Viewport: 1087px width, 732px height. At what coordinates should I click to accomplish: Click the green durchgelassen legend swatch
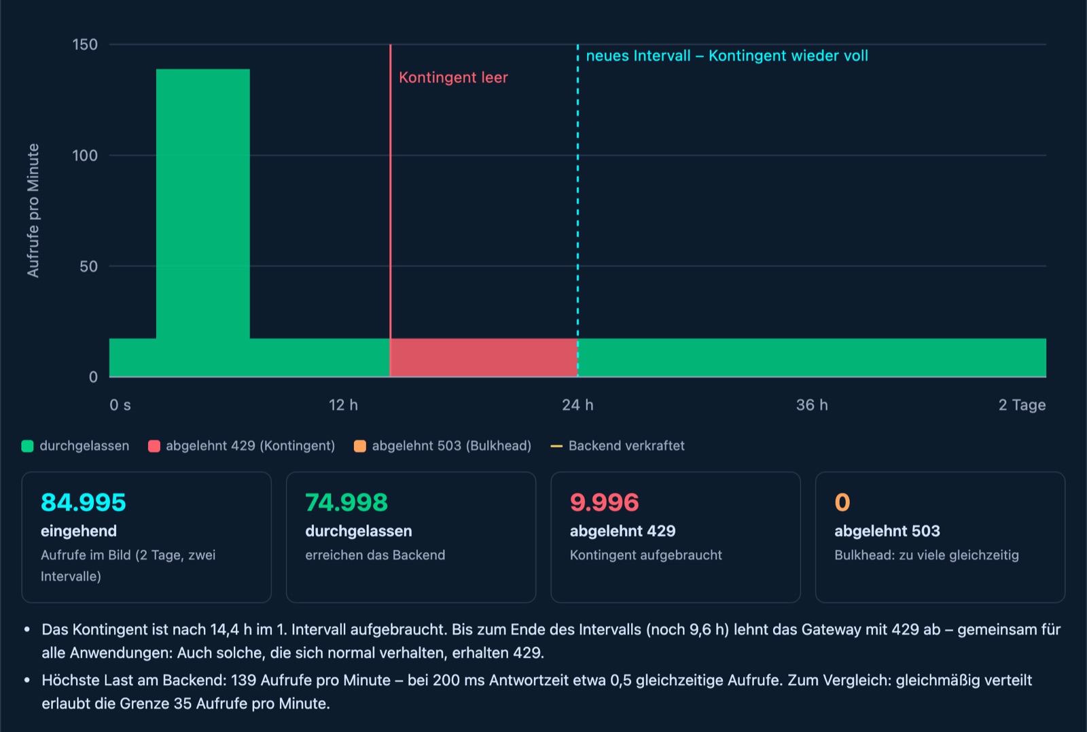click(28, 446)
